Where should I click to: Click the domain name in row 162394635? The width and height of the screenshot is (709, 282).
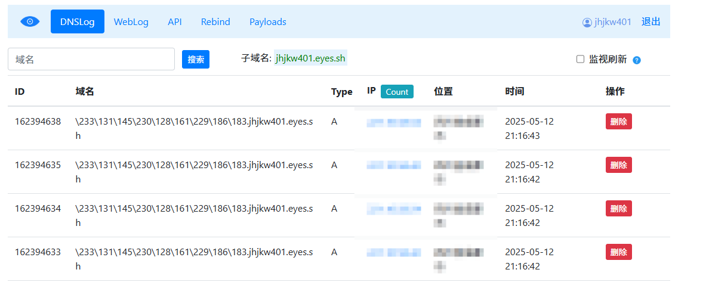pos(194,172)
